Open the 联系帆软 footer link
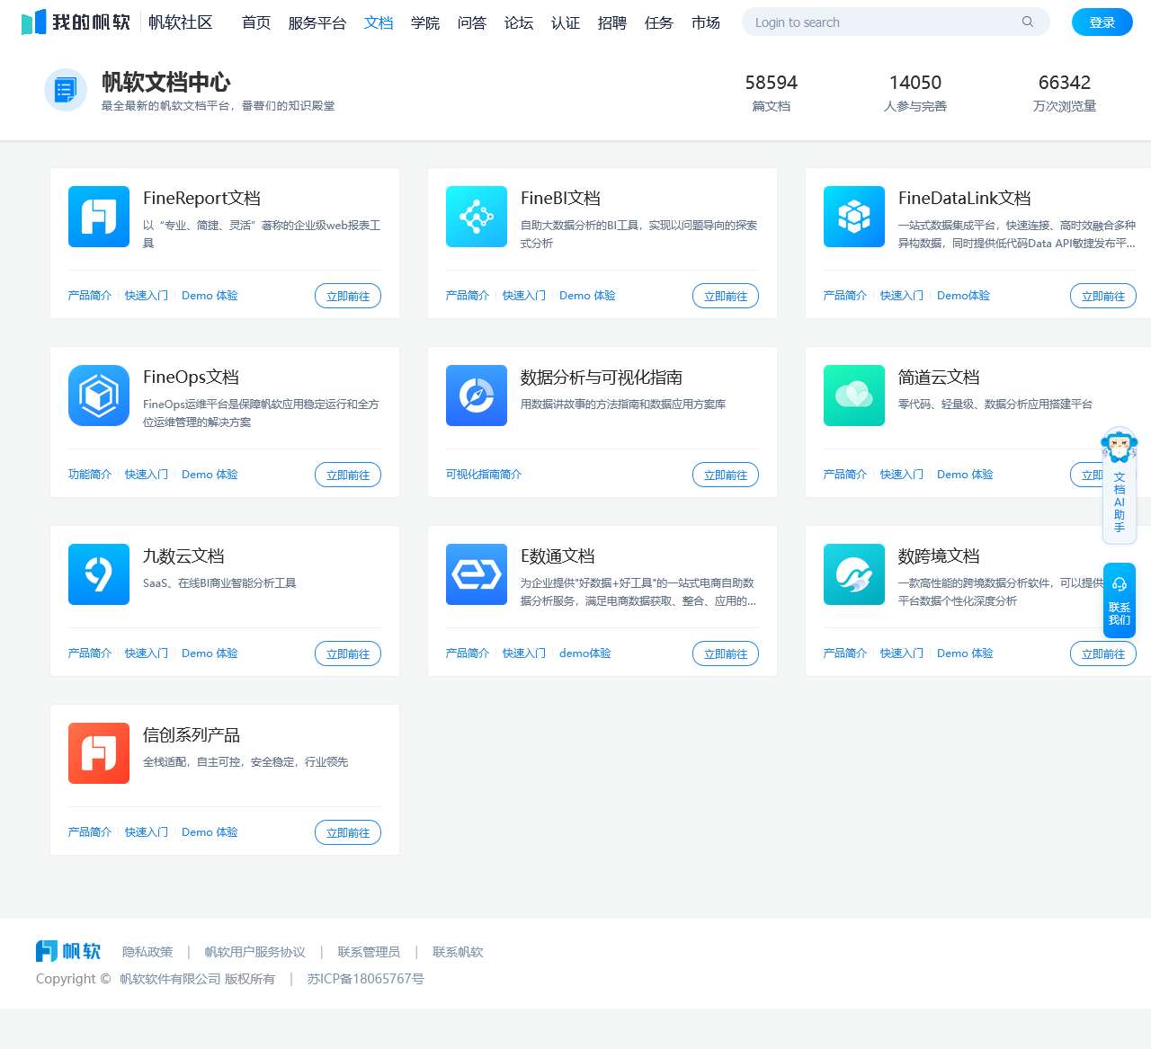 [x=458, y=952]
